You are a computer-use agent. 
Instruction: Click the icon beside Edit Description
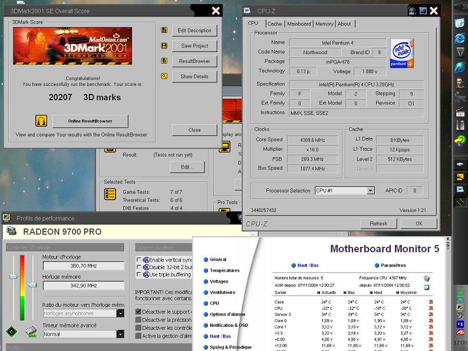(x=164, y=30)
